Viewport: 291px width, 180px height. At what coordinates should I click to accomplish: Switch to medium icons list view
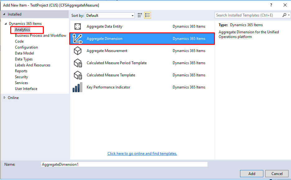coord(147,15)
